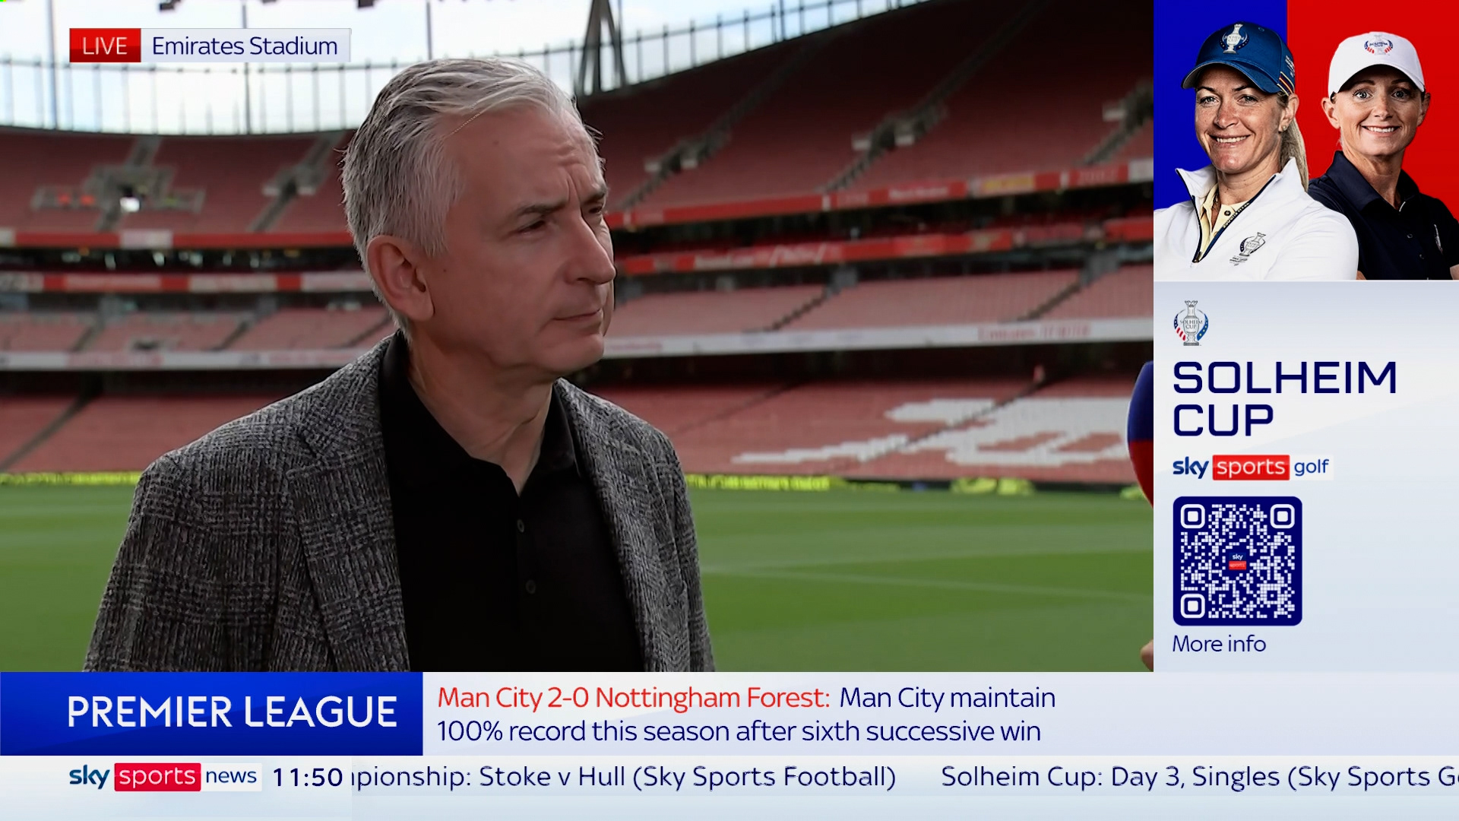Screen dimensions: 1459x821
Task: Click the Emirates Stadium location label
Action: 245,46
